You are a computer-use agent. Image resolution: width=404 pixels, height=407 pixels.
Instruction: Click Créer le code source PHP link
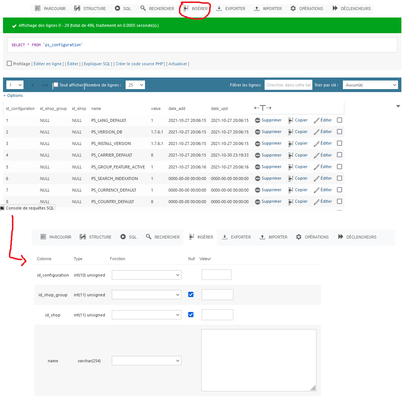pyautogui.click(x=139, y=64)
